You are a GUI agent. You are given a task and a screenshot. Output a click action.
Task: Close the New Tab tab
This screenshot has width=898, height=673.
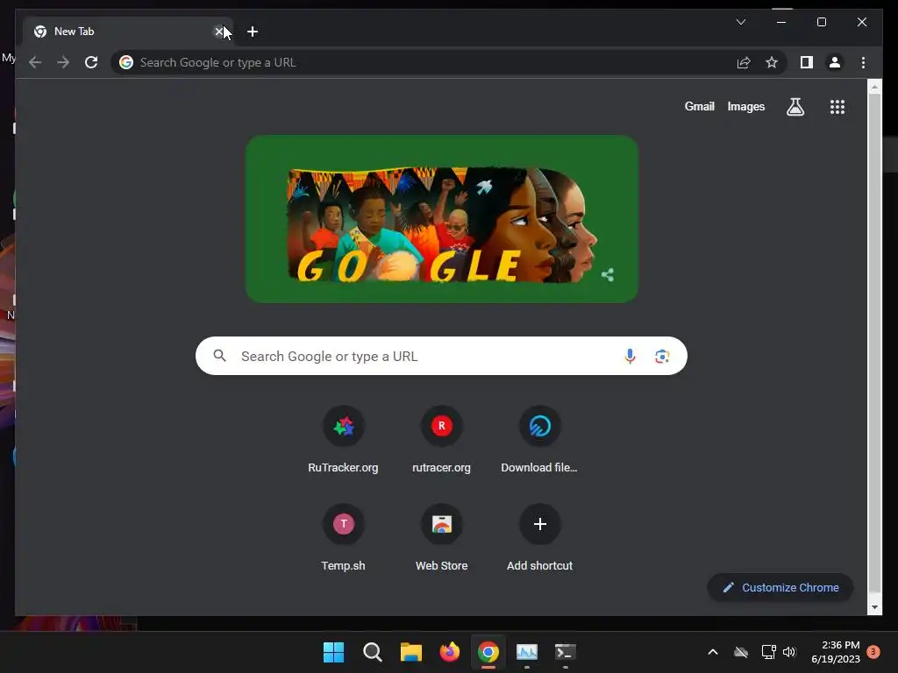[218, 32]
